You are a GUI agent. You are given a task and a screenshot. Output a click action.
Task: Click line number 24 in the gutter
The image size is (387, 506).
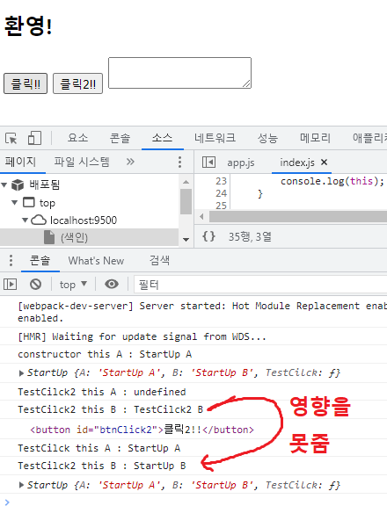[x=221, y=193]
